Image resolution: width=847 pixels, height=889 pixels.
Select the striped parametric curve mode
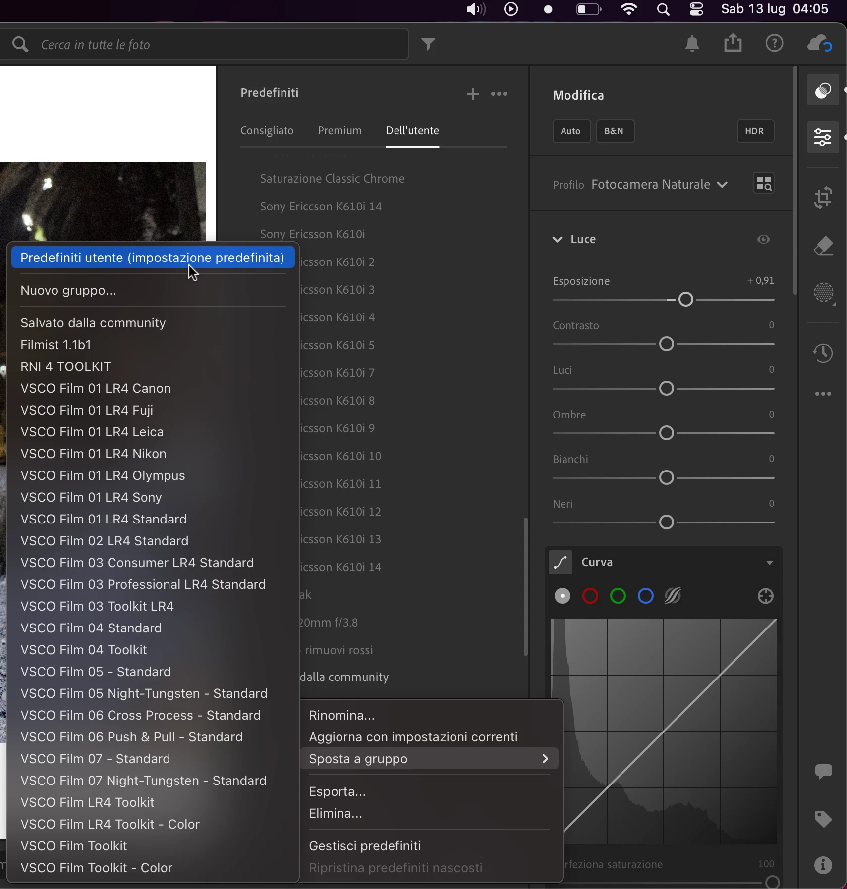pos(673,596)
